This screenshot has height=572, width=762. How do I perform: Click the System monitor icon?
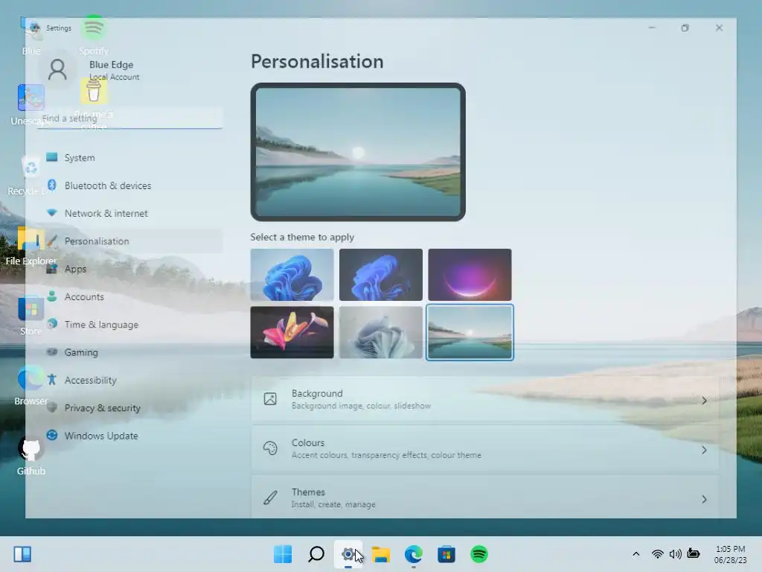click(x=51, y=157)
